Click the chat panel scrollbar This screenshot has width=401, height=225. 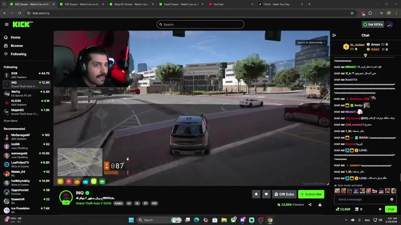(x=400, y=177)
